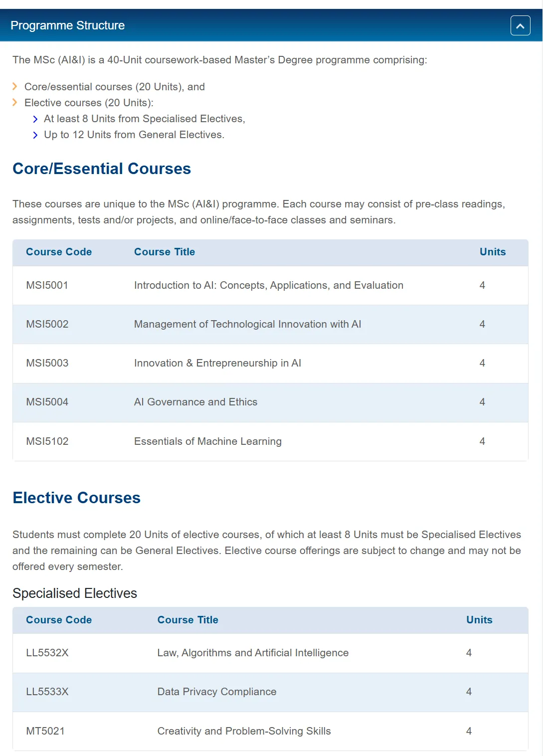Viewport: 543px width, 756px height.
Task: Select Management of Technological Innovation with AI title
Action: click(247, 324)
